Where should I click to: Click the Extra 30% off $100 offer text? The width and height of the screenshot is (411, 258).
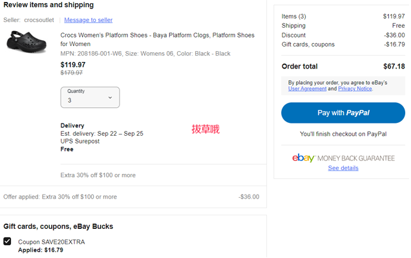(98, 175)
